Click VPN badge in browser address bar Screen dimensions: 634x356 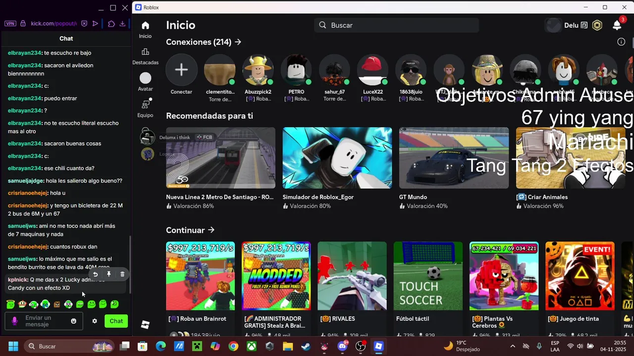coord(10,23)
